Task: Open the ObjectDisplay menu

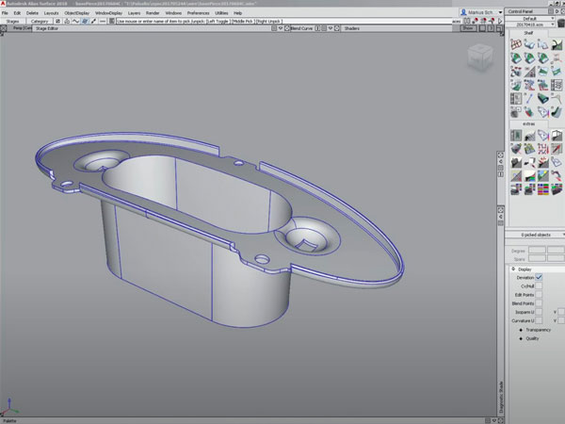Action: [76, 12]
